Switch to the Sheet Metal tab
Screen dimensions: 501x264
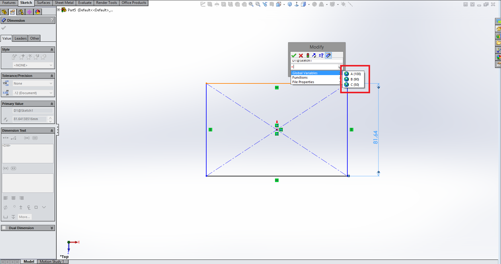[x=64, y=3]
